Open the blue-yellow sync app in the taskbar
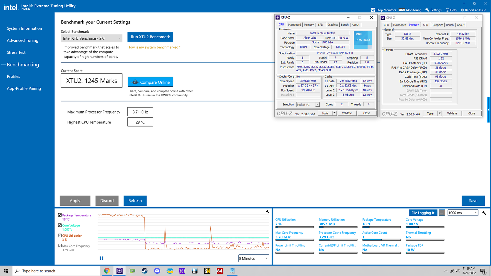 pos(170,271)
